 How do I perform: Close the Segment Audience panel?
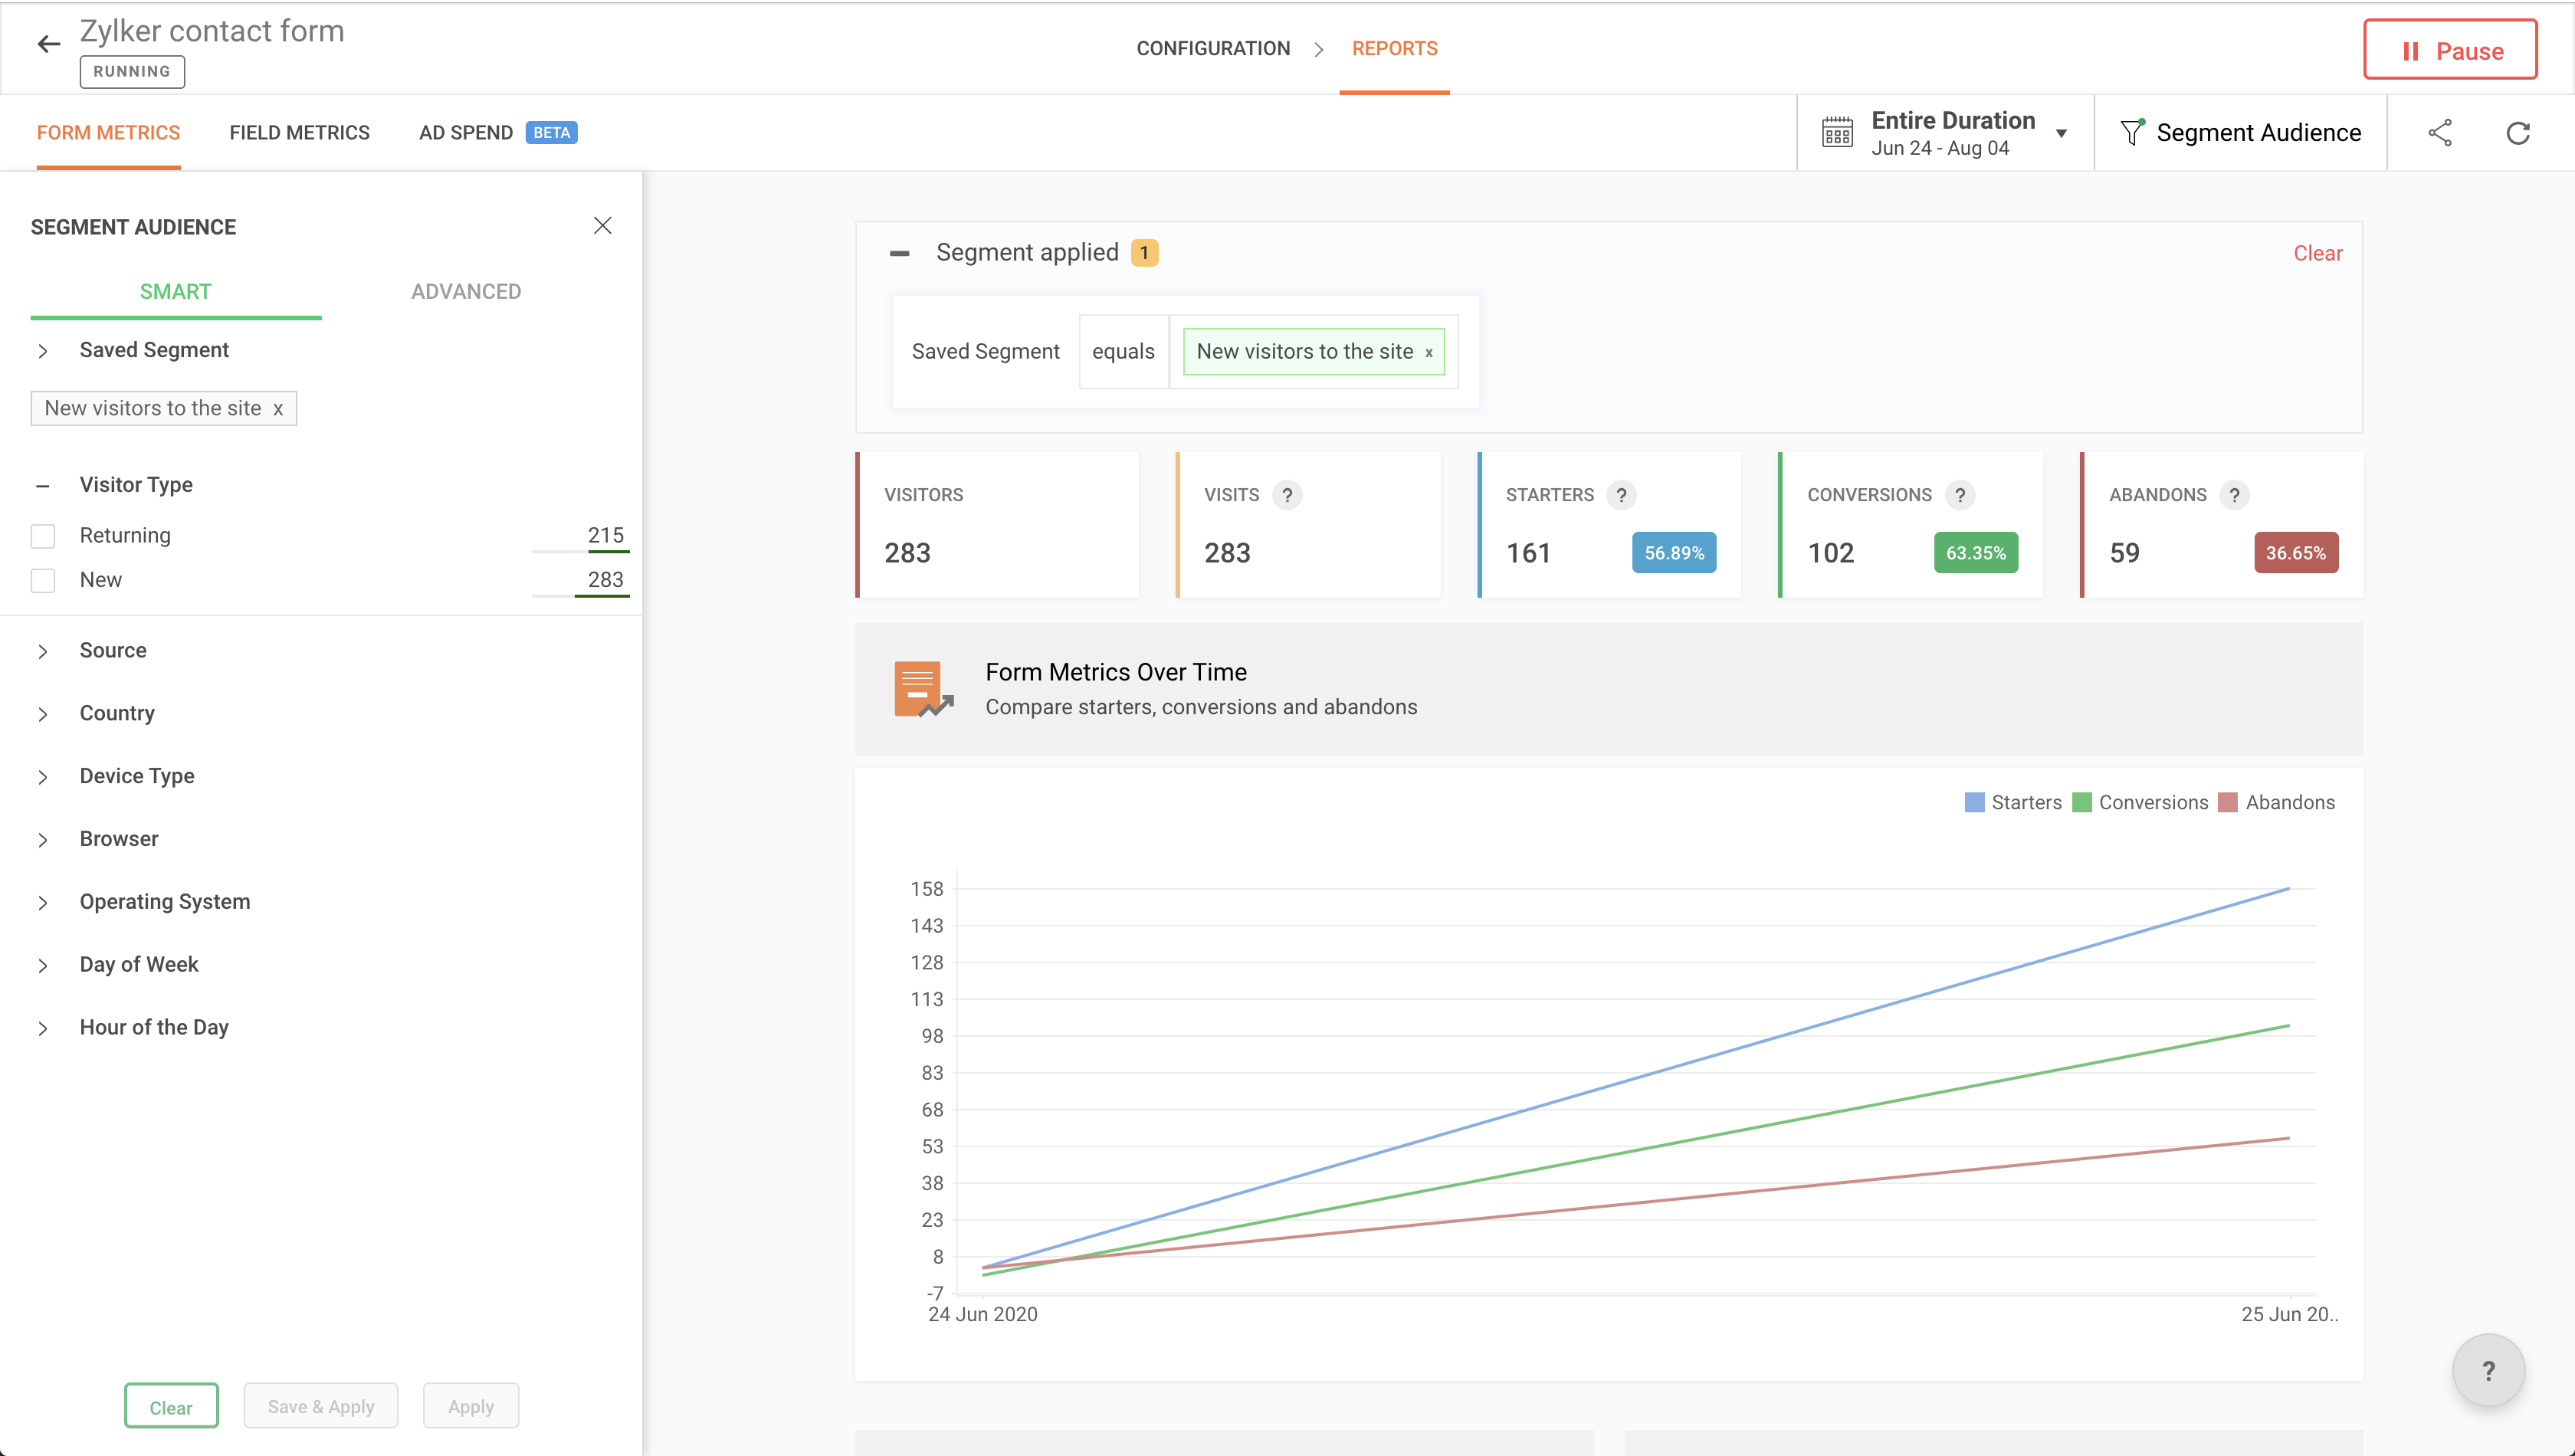pyautogui.click(x=602, y=226)
